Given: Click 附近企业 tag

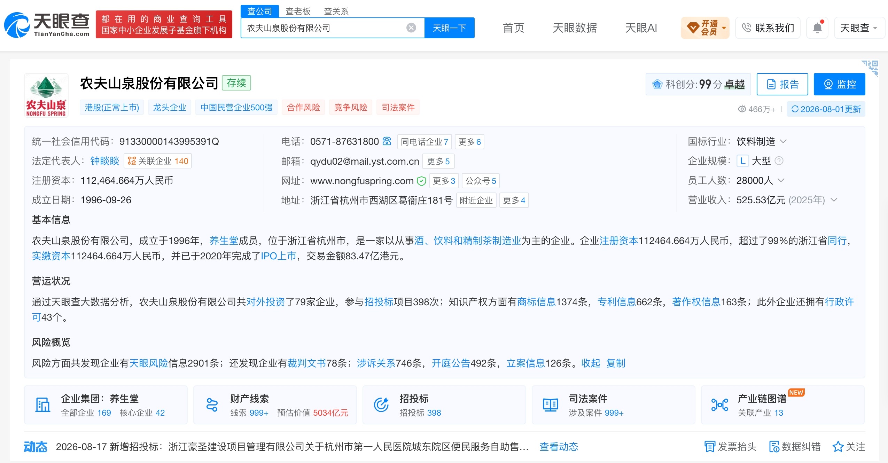Looking at the screenshot, I should tap(476, 200).
